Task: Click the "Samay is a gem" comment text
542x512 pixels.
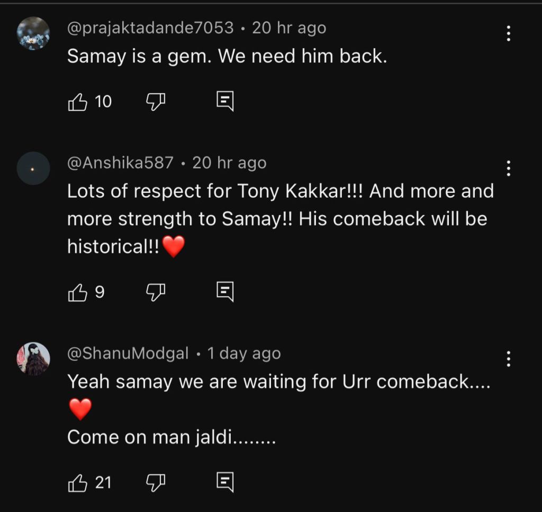Action: click(227, 57)
